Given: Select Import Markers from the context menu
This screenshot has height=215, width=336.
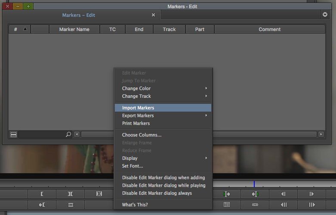Looking at the screenshot, I should tap(138, 108).
